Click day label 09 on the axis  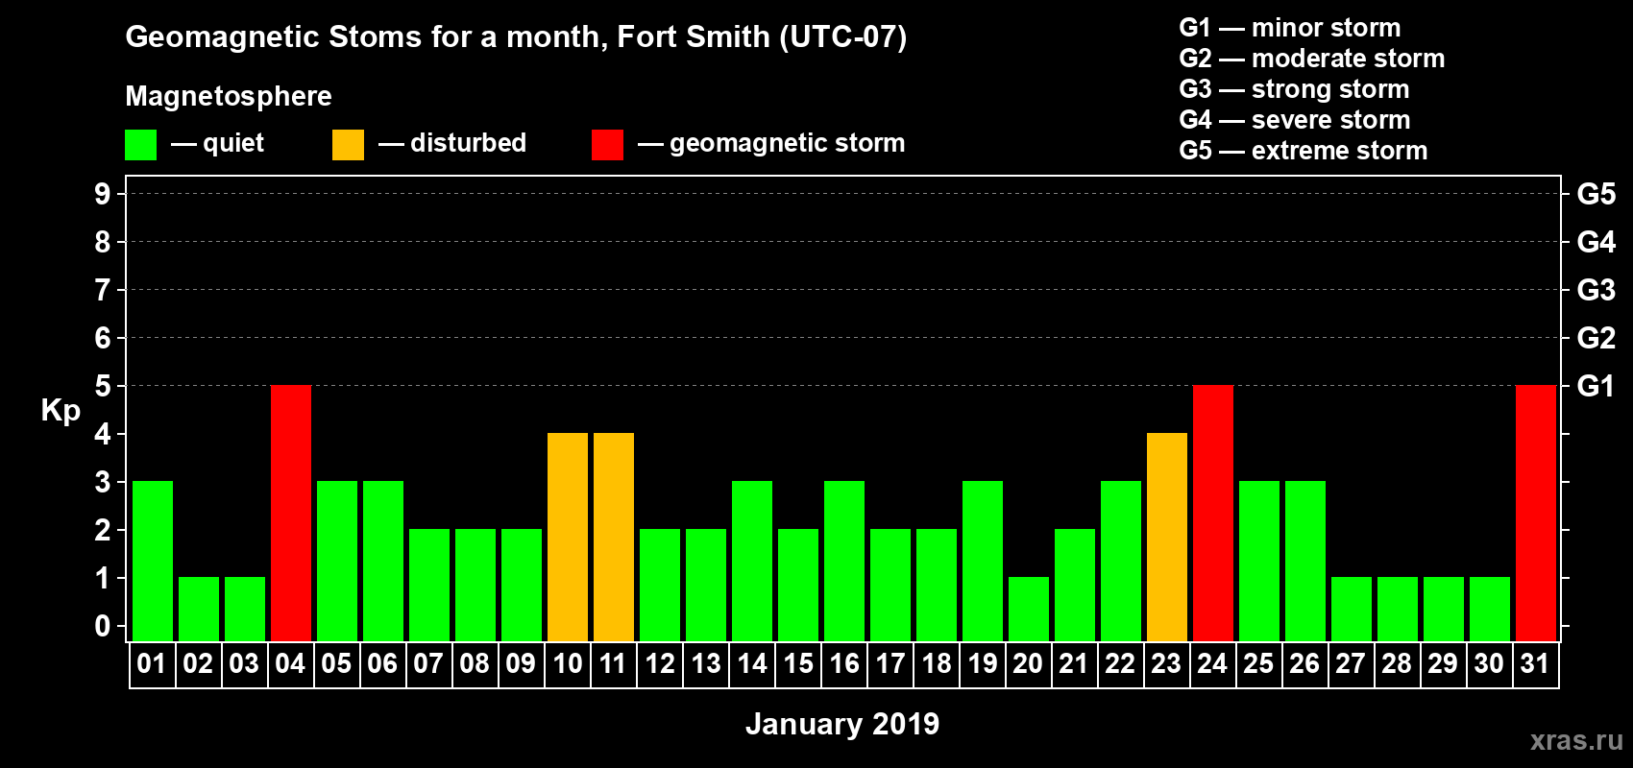521,663
